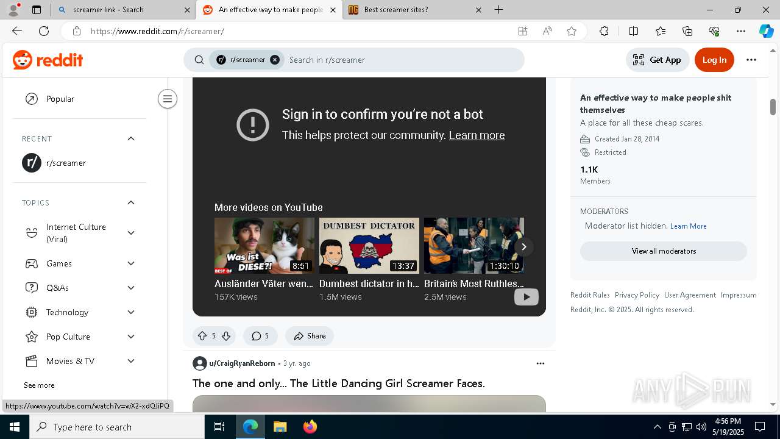The height and width of the screenshot is (439, 780).
Task: Click moderator list Learn More link
Action: tap(688, 226)
